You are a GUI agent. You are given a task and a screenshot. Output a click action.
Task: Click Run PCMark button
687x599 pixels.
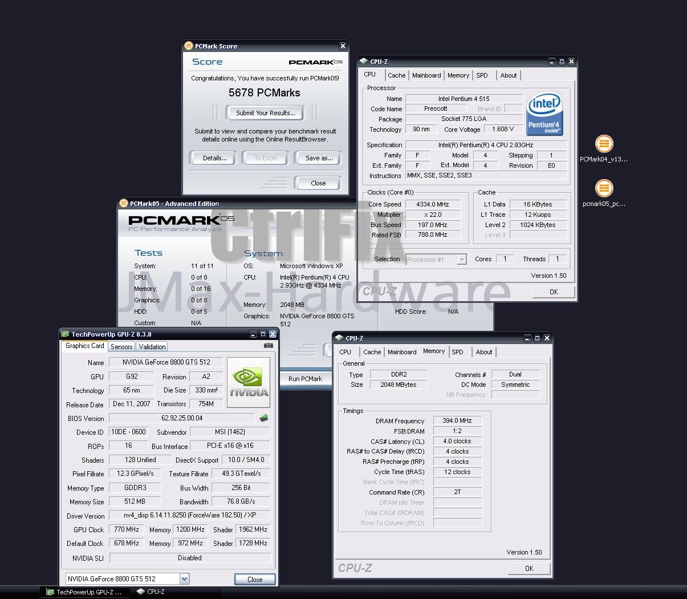(305, 379)
